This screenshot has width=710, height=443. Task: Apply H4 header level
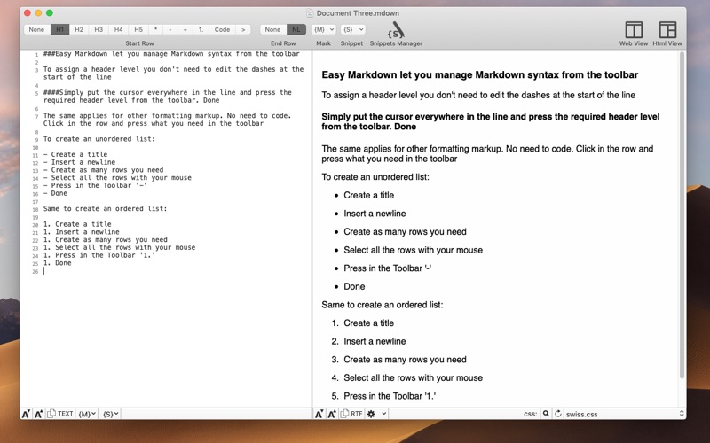[x=119, y=29]
